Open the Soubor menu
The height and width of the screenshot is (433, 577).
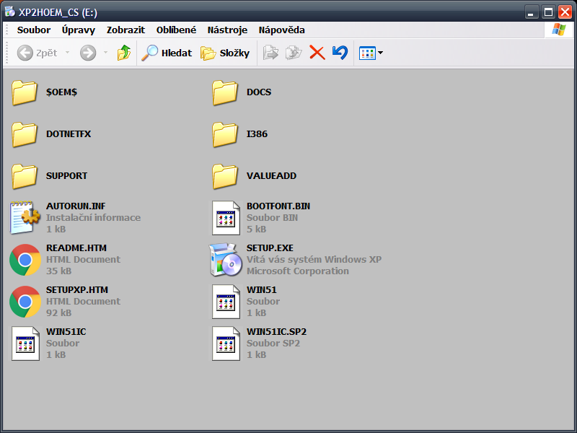(34, 30)
